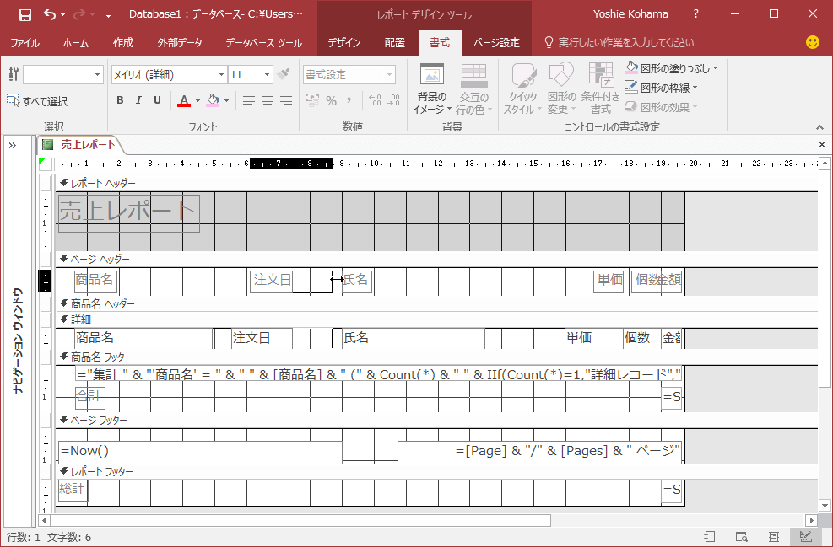Decrease decimal places
The height and width of the screenshot is (547, 833).
[393, 100]
